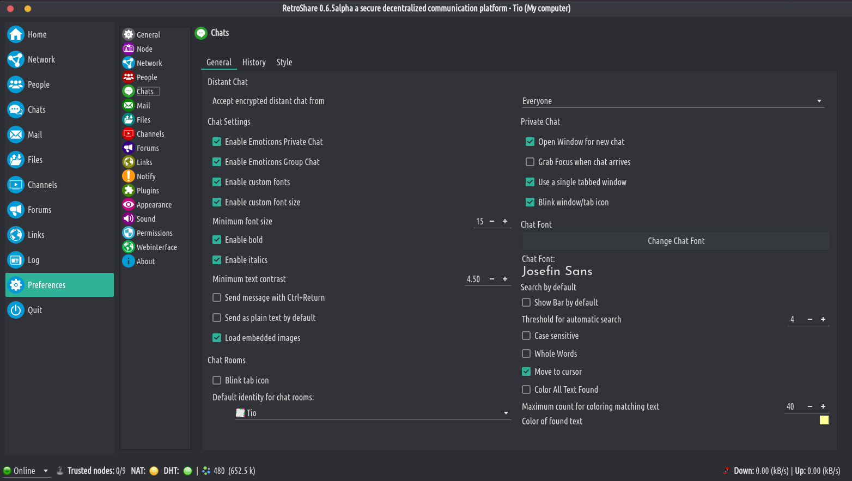Image resolution: width=852 pixels, height=481 pixels.
Task: Select Network settings icon in preferences list
Action: tap(129, 63)
